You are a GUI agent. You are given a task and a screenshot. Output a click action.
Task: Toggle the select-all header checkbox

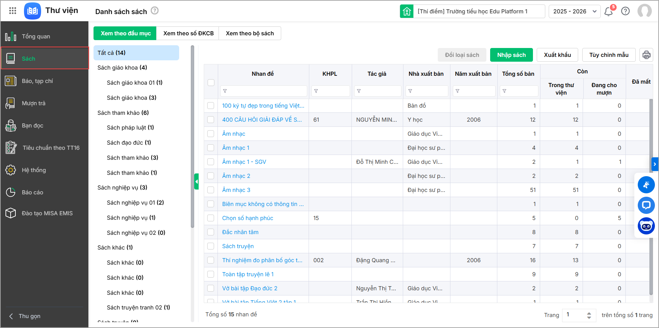(211, 83)
